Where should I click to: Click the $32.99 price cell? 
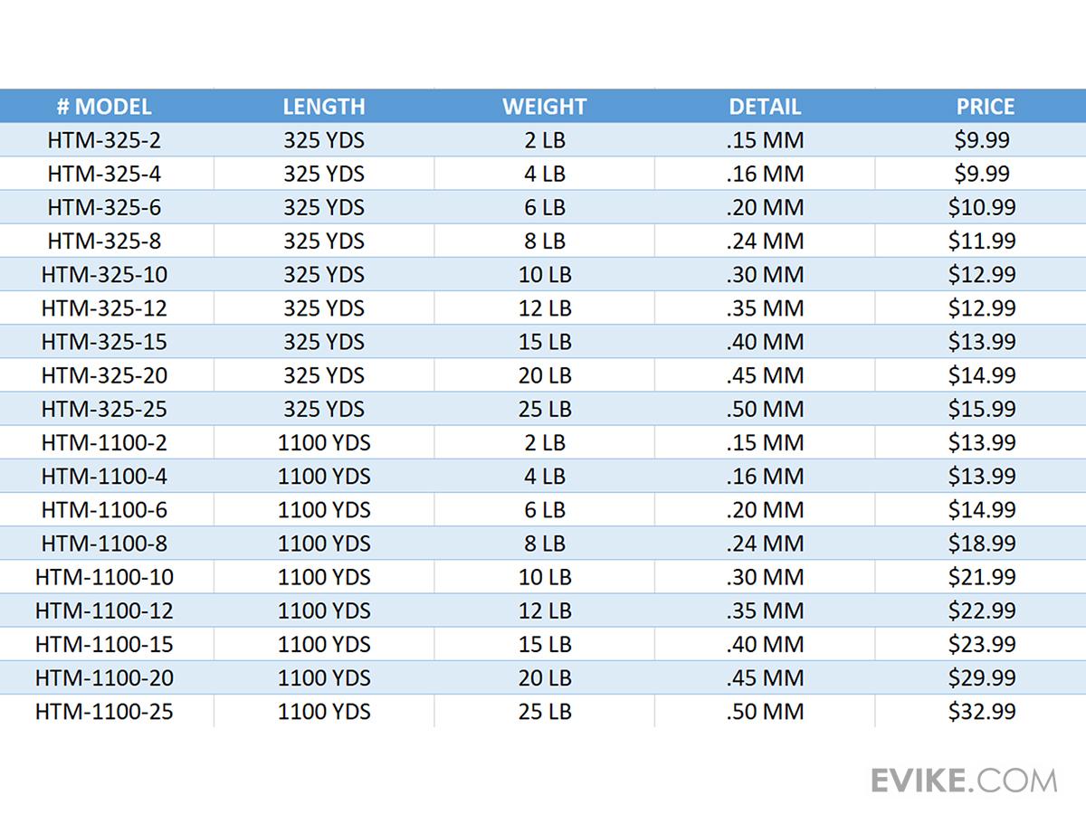pyautogui.click(x=982, y=712)
